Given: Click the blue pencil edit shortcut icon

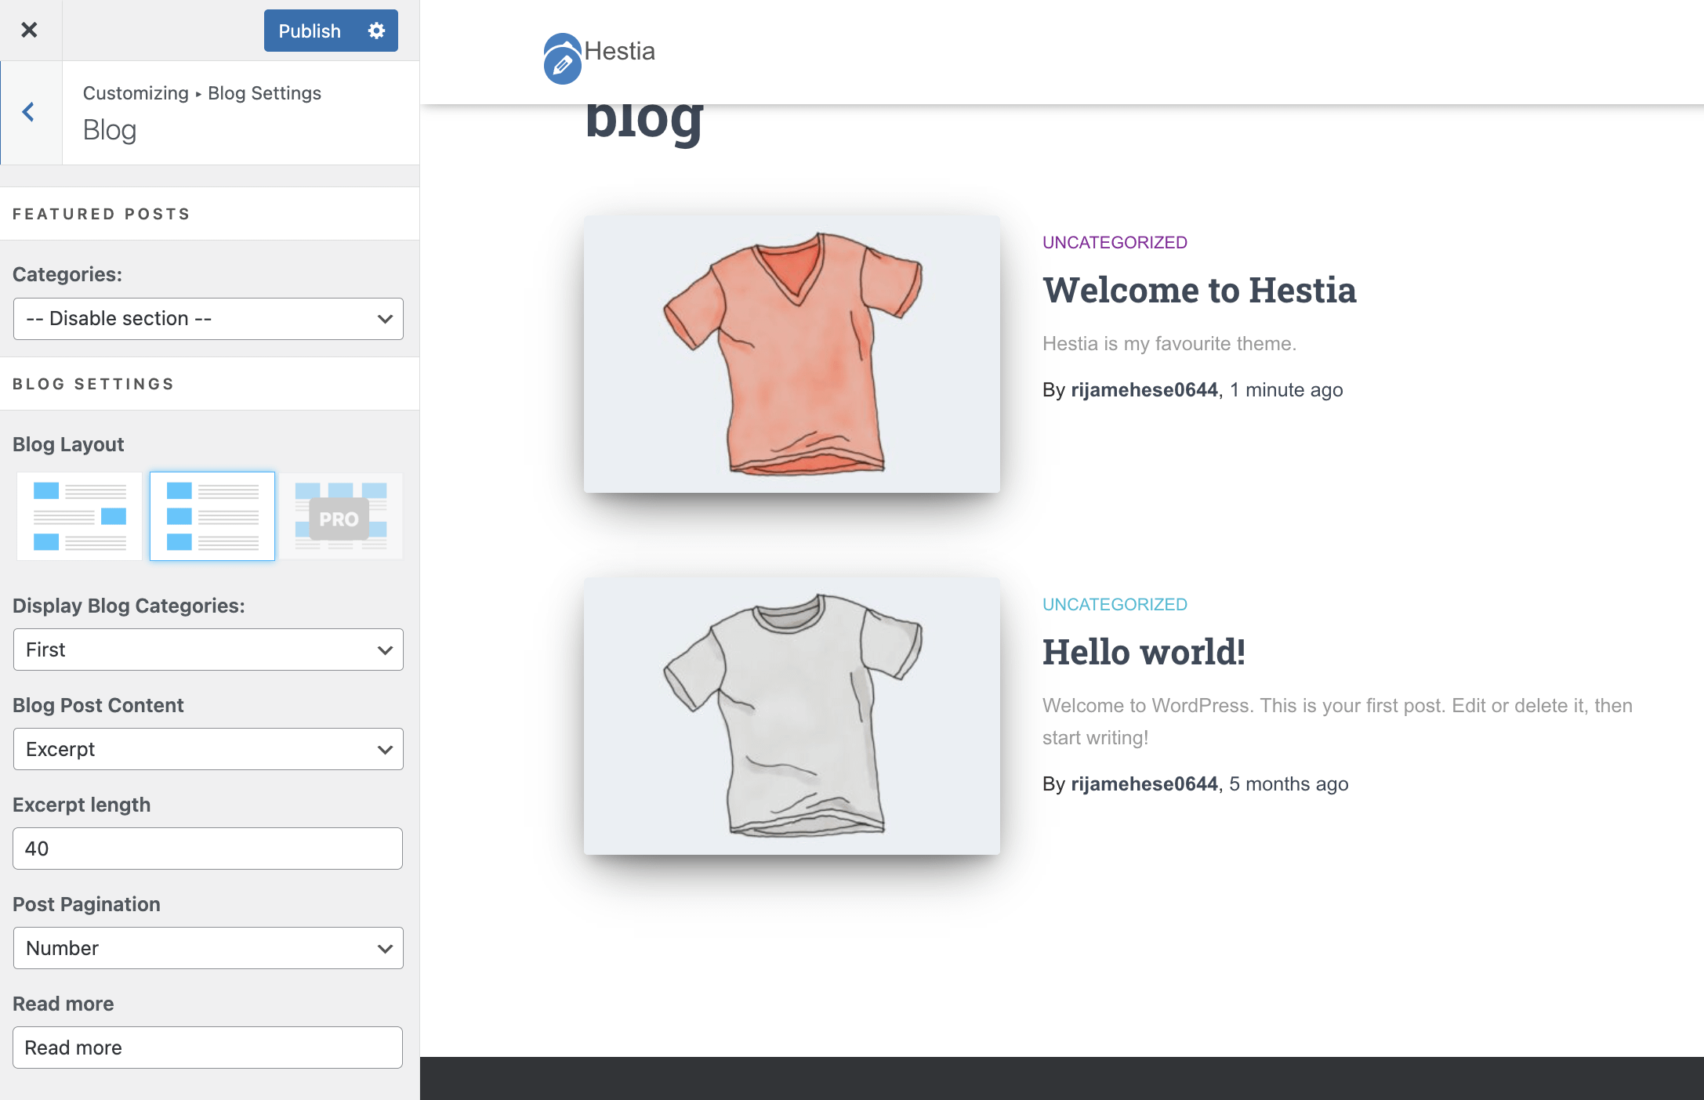Looking at the screenshot, I should 562,65.
